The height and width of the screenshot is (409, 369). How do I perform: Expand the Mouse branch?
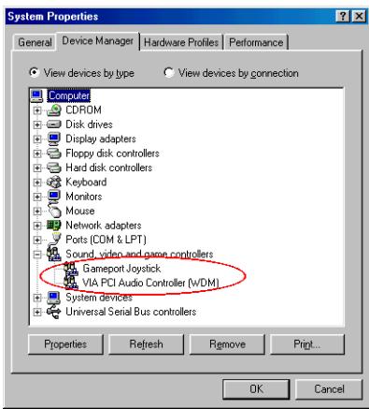click(x=37, y=211)
